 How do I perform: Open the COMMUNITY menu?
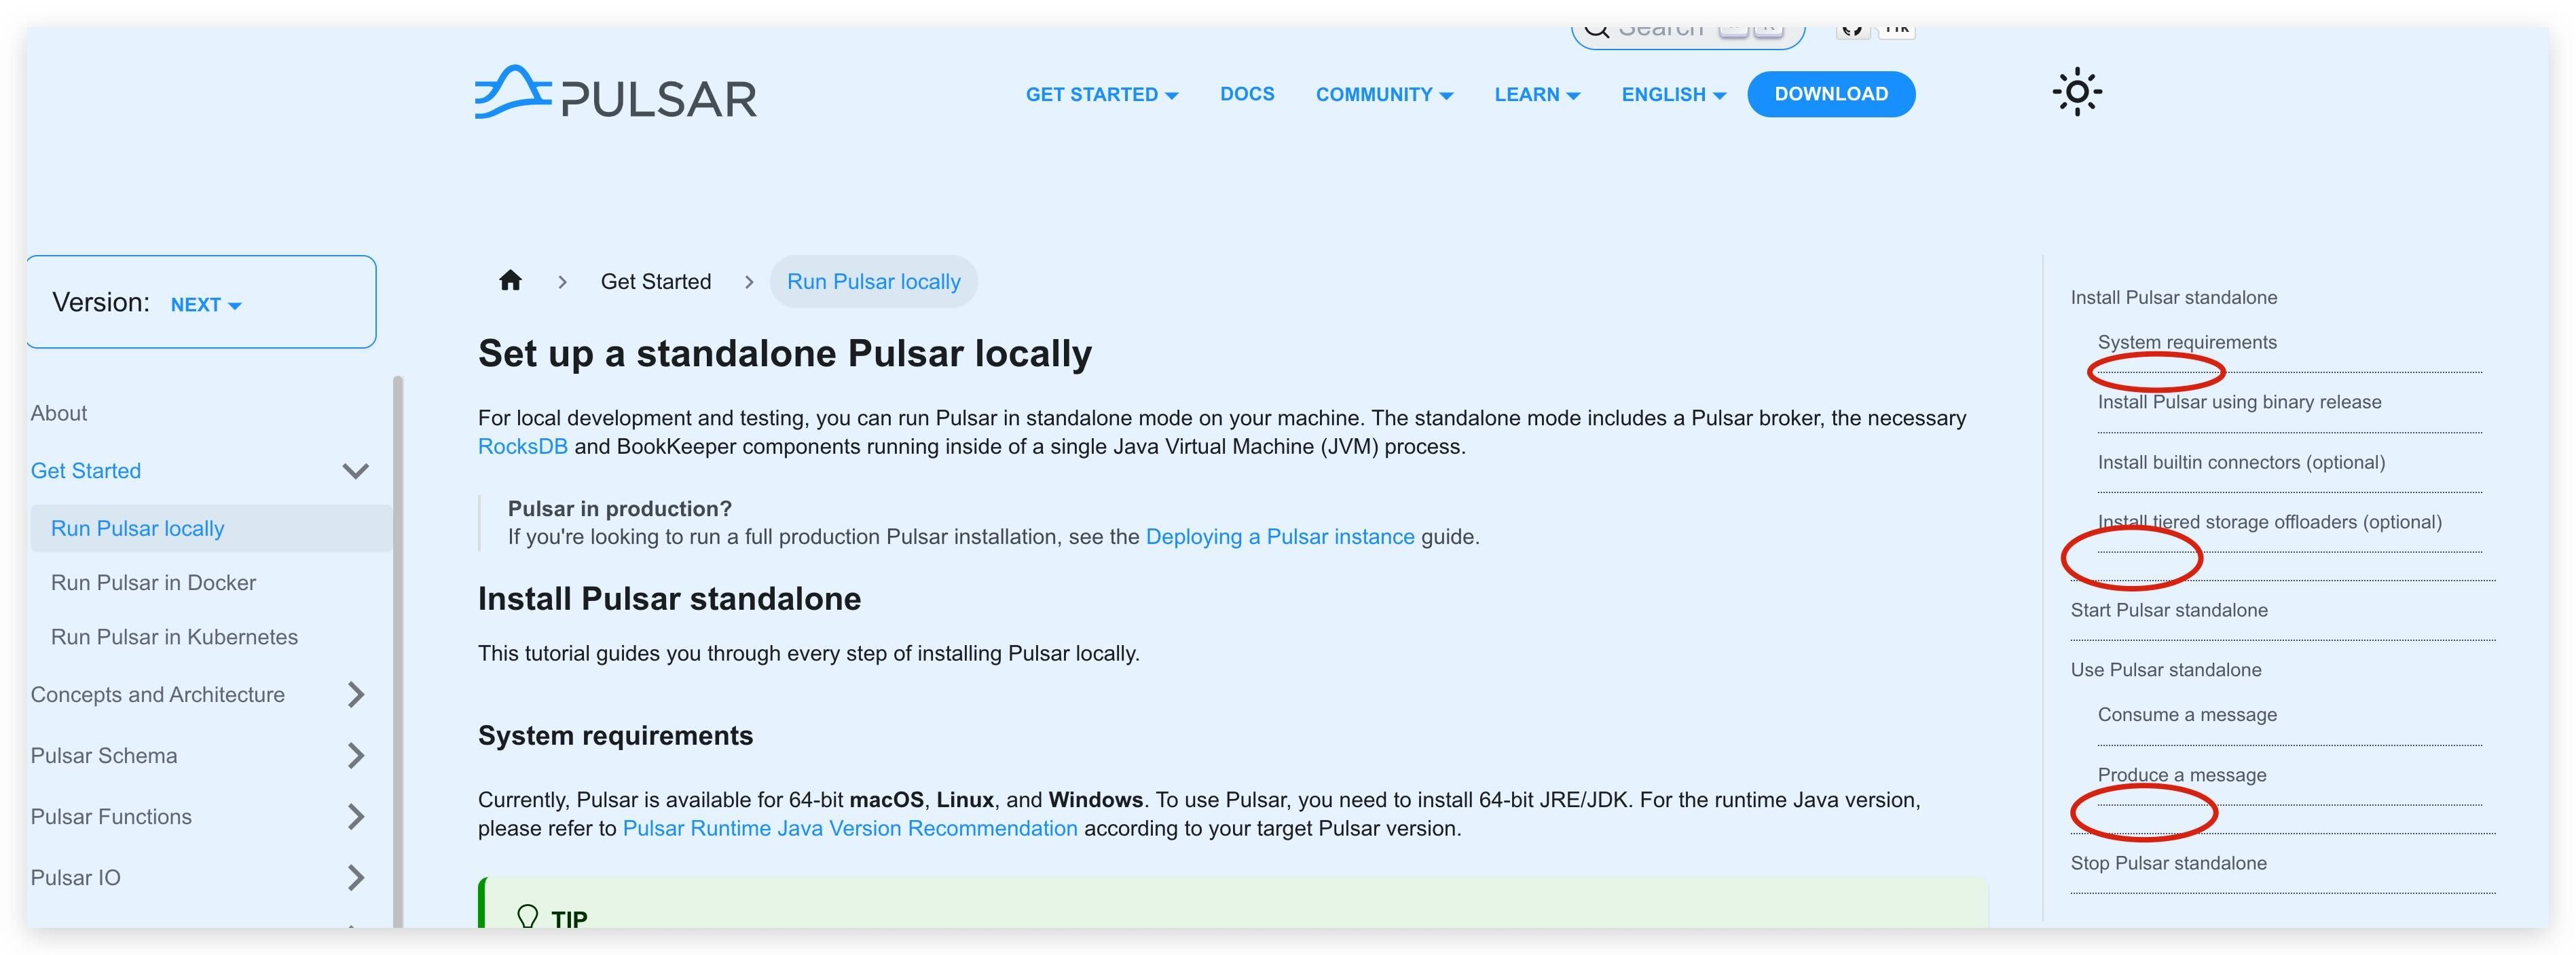click(x=1384, y=94)
